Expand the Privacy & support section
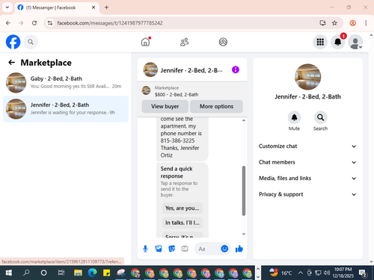This screenshot has height=280, width=374. (x=307, y=194)
